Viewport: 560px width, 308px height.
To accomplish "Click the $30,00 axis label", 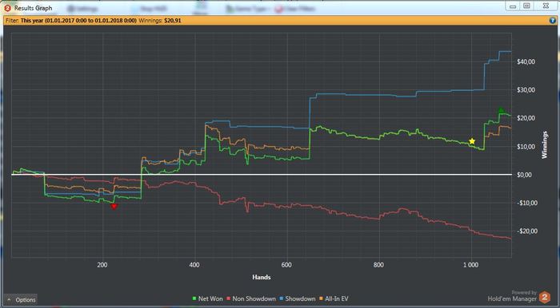I will pyautogui.click(x=526, y=90).
